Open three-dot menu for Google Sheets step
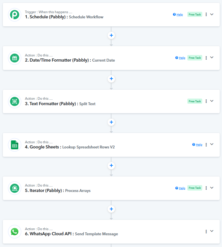Image resolution: width=222 pixels, height=247 pixels. [206, 145]
